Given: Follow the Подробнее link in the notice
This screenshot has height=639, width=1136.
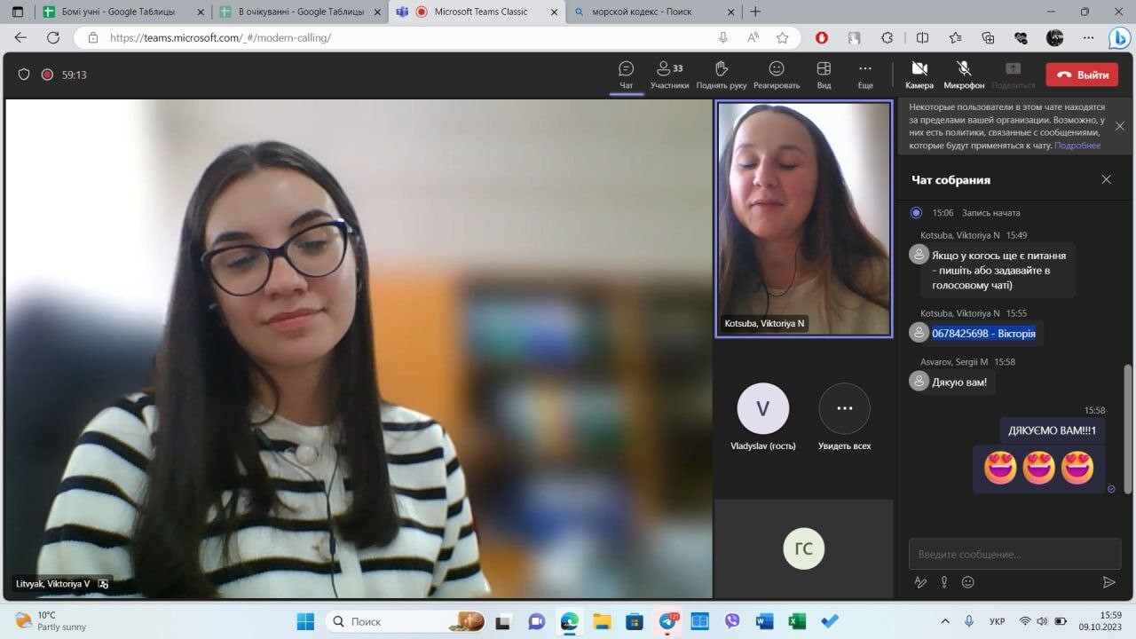Looking at the screenshot, I should tap(1077, 146).
